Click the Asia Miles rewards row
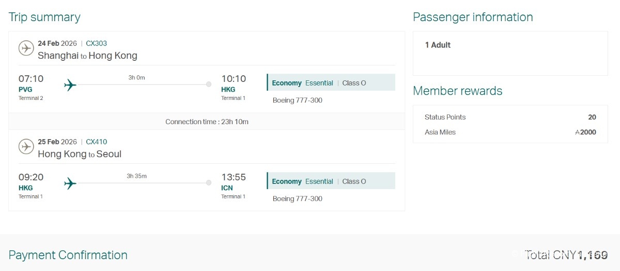The image size is (620, 271). pyautogui.click(x=510, y=132)
